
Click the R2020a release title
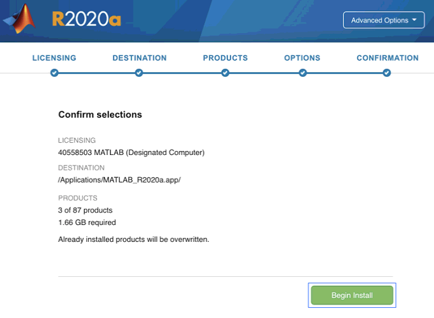click(x=87, y=19)
